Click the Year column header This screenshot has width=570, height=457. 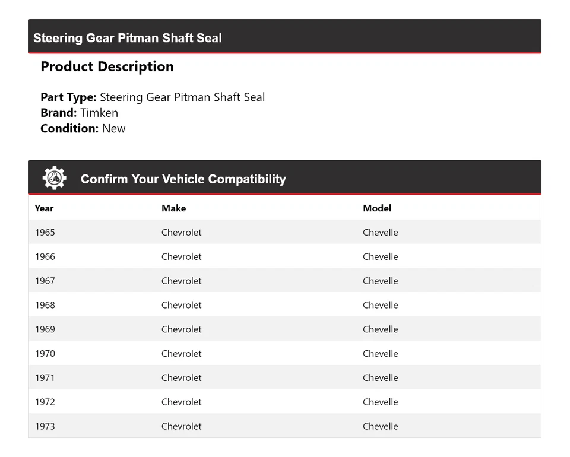[x=44, y=208]
